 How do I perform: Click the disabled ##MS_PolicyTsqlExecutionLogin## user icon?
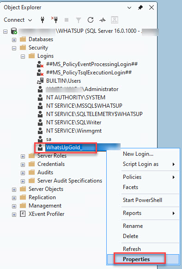click(x=40, y=73)
